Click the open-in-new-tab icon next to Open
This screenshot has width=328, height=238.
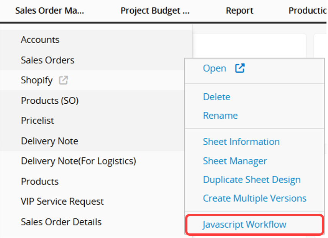click(240, 68)
